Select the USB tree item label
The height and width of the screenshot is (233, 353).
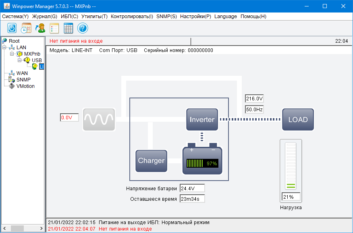37,60
